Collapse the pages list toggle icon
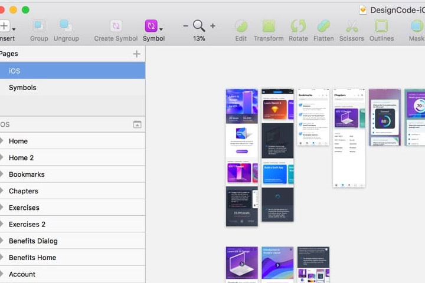This screenshot has width=425, height=283. click(137, 124)
